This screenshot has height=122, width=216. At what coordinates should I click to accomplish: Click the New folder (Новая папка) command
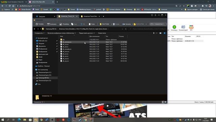(102, 33)
